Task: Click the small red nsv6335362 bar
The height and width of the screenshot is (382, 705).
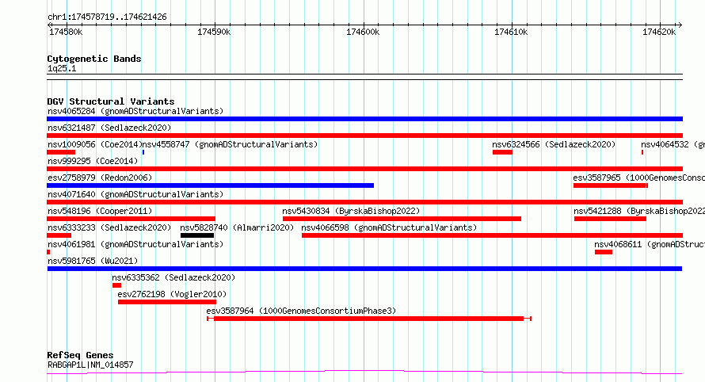Action: 117,285
